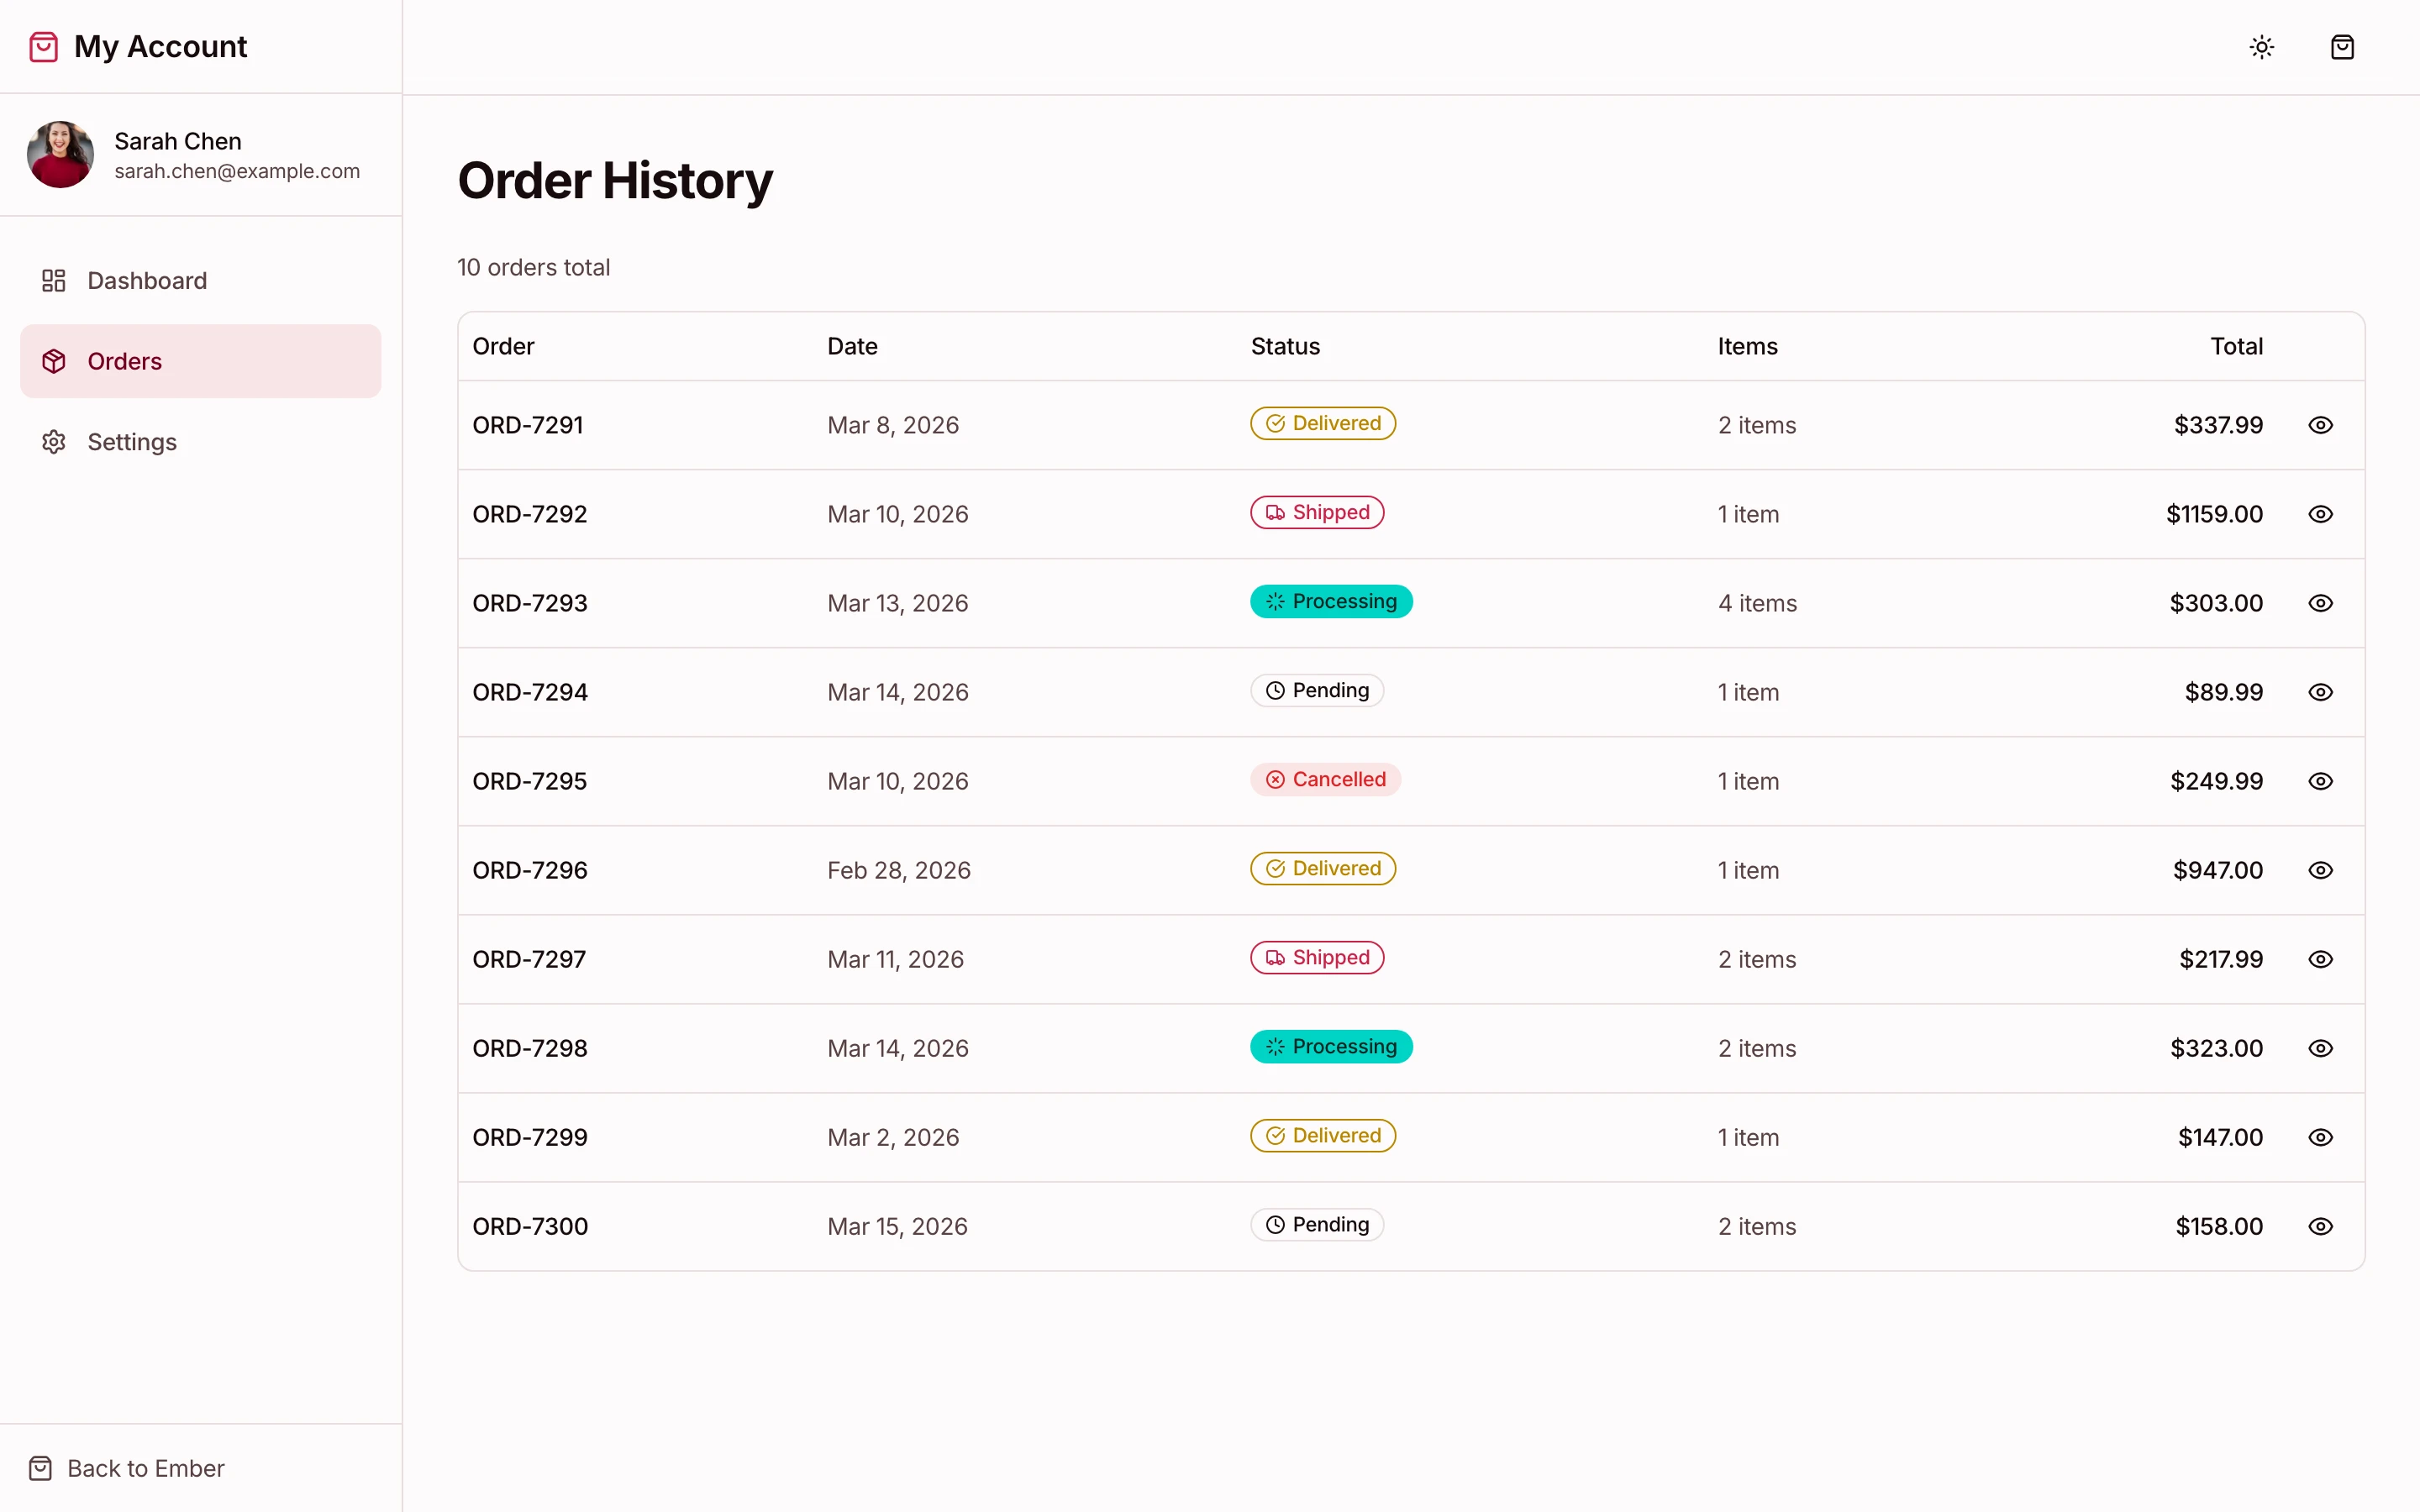
Task: Click the Settings gear icon
Action: [54, 441]
